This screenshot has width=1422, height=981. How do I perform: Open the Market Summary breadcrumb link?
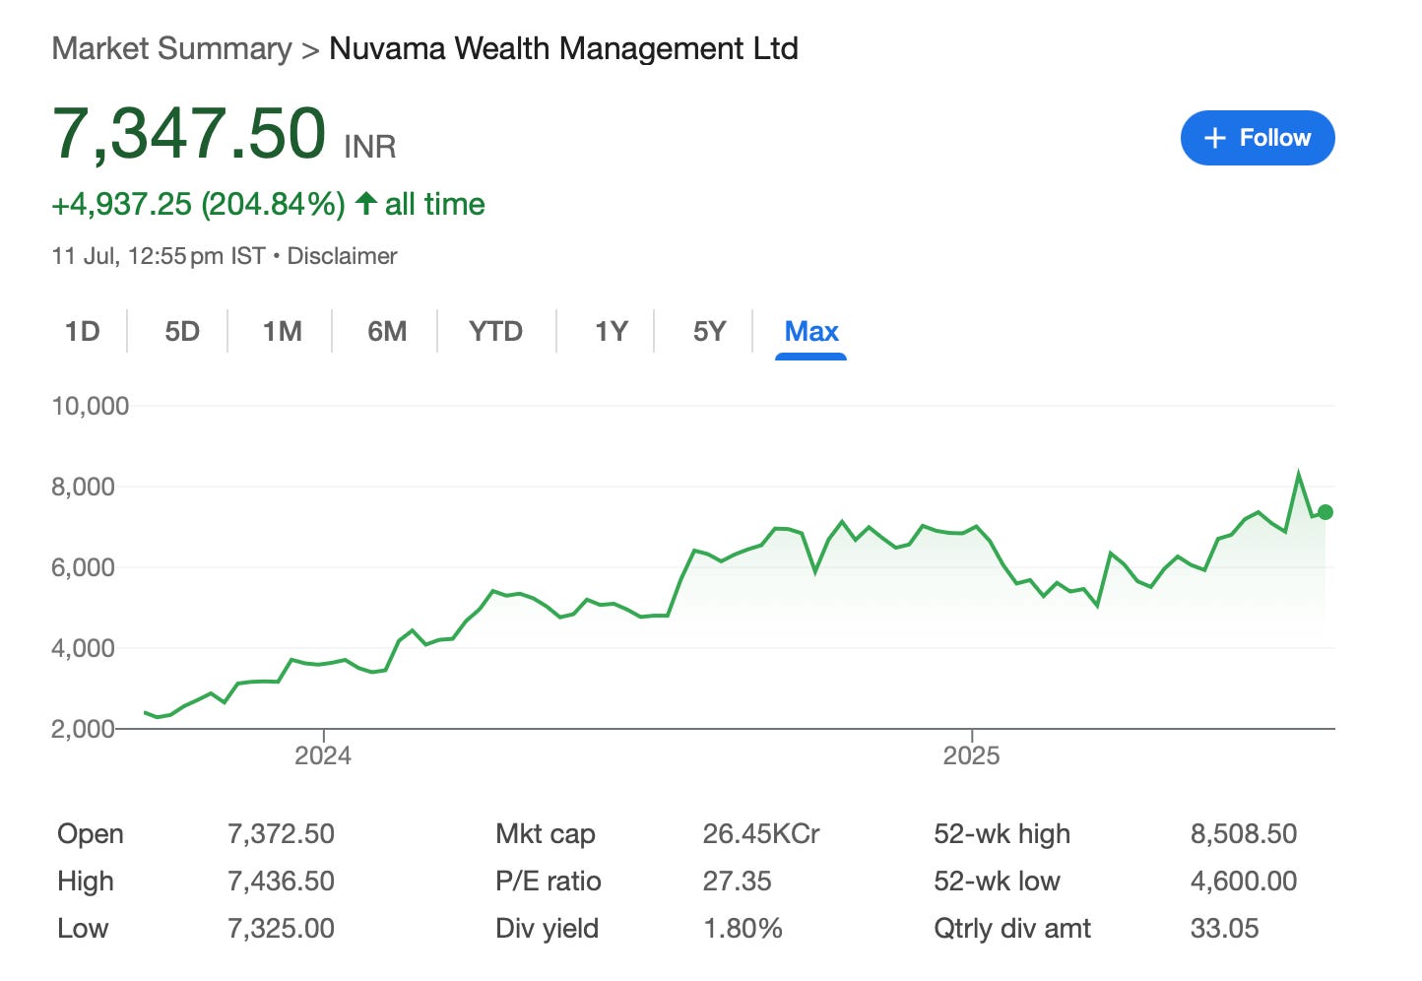tap(171, 48)
